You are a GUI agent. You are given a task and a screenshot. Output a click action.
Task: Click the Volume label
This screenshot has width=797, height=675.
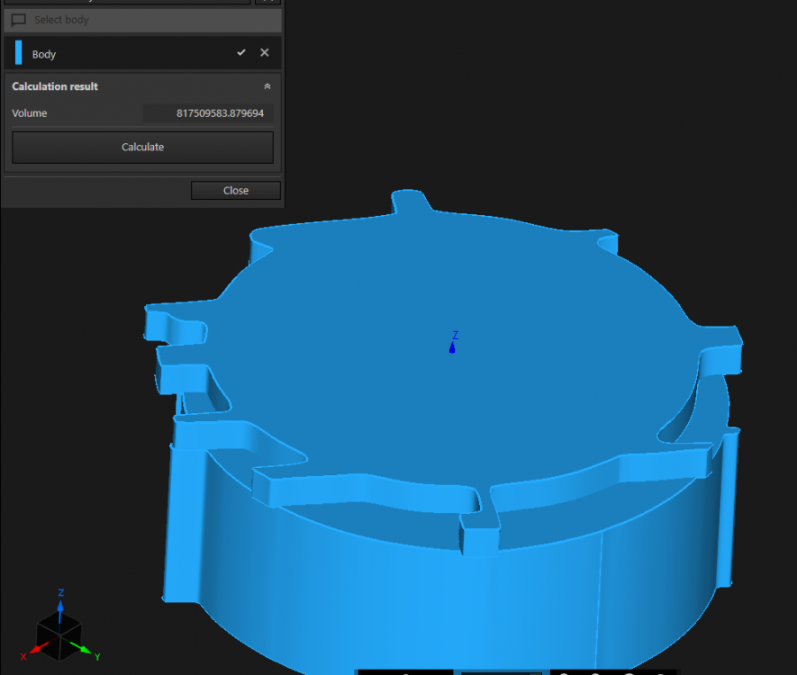[x=30, y=113]
